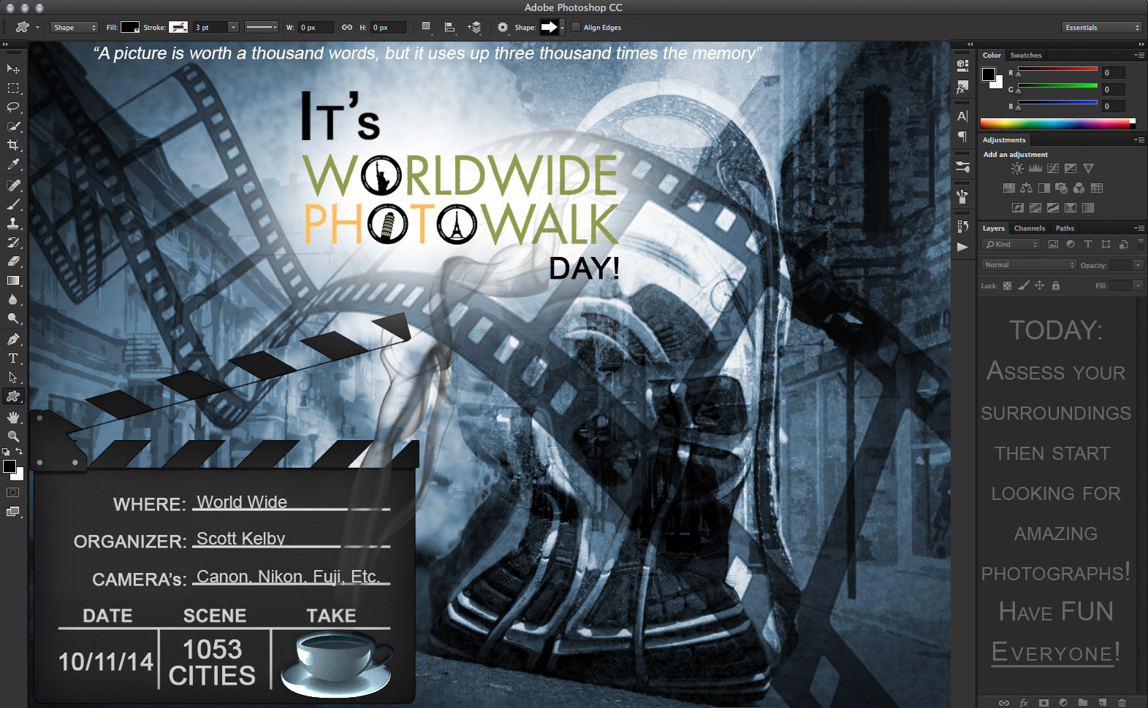
Task: Open the Actions panel play icon
Action: [x=962, y=247]
